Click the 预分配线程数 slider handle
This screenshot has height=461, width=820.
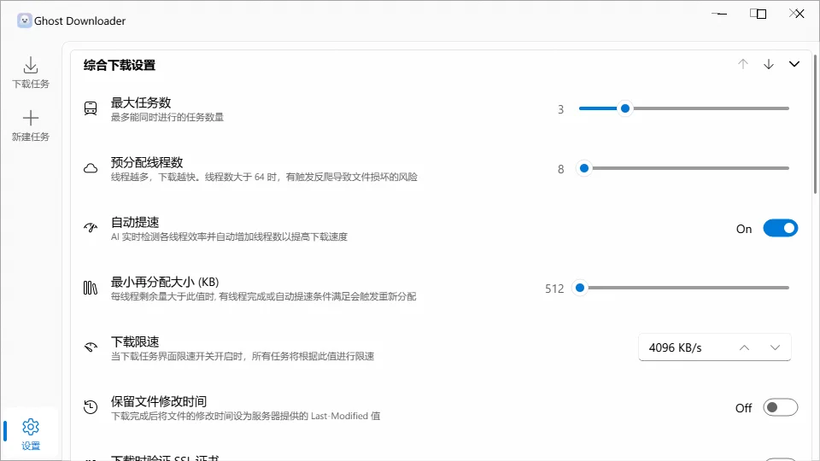(584, 168)
